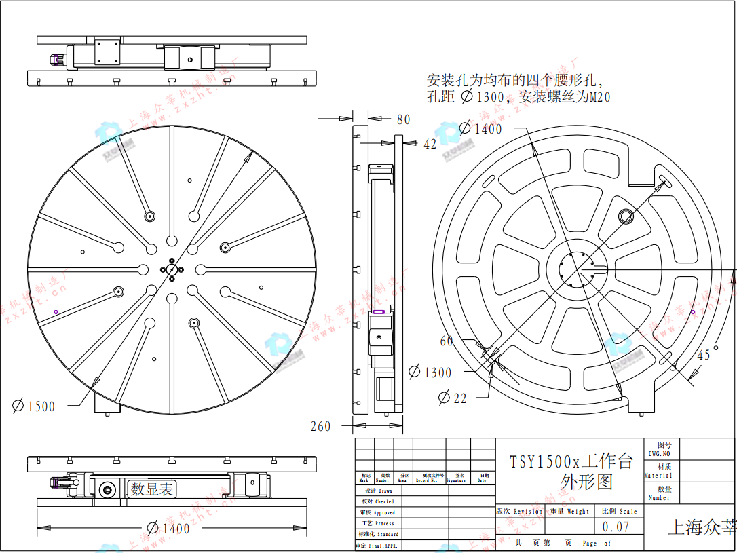Select the 45 degree angle dimension
The width and height of the screenshot is (737, 553).
pyautogui.click(x=704, y=355)
